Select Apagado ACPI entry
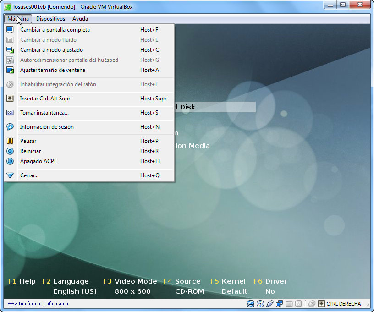 click(89, 161)
